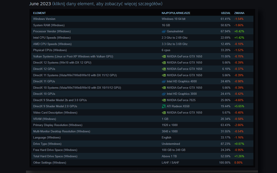Expand Processor Vendor (Windows) row

142,31
